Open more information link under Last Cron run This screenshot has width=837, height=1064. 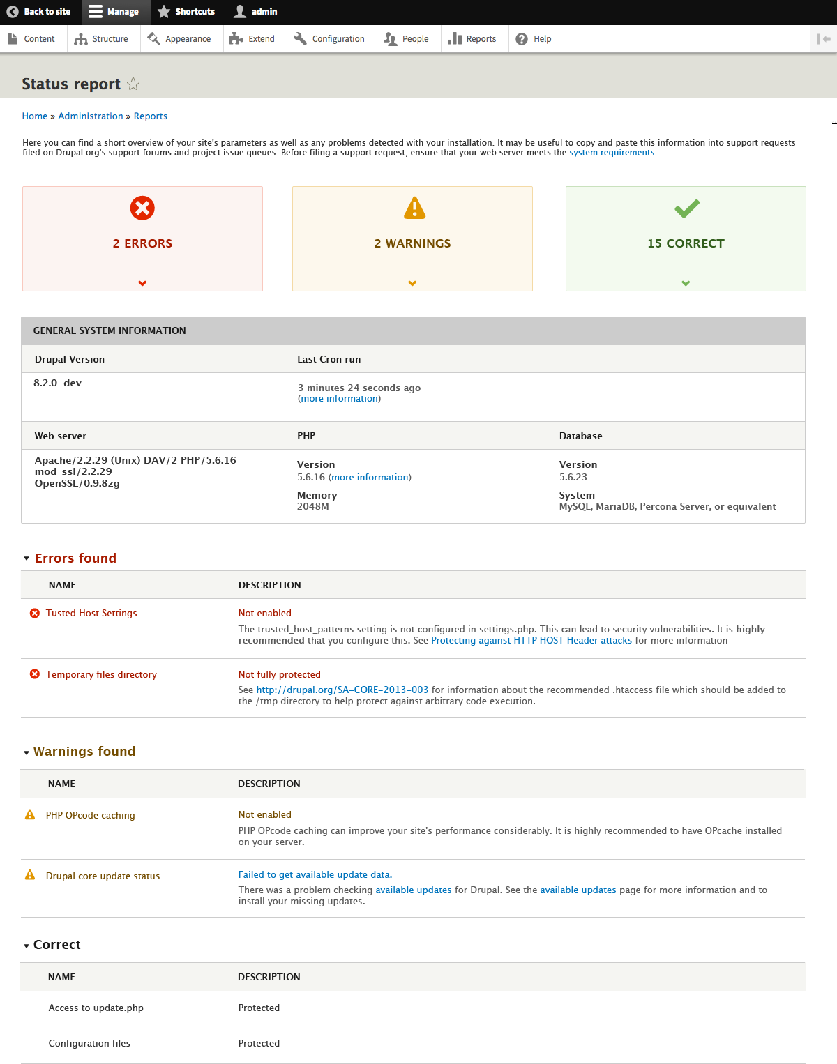[340, 399]
